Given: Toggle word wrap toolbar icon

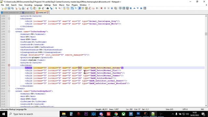Looking at the screenshot, I should pyautogui.click(x=72, y=8).
